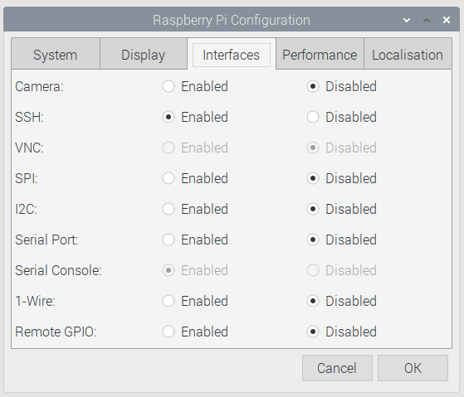
Task: Maximize window using title bar up chevron
Action: (427, 20)
